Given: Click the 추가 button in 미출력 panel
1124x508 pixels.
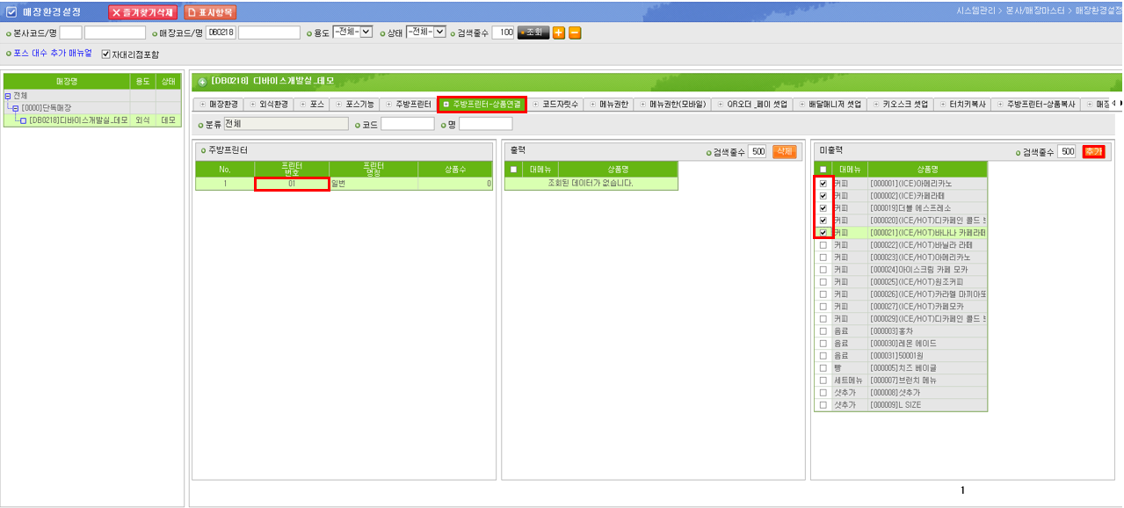Looking at the screenshot, I should pos(1093,151).
